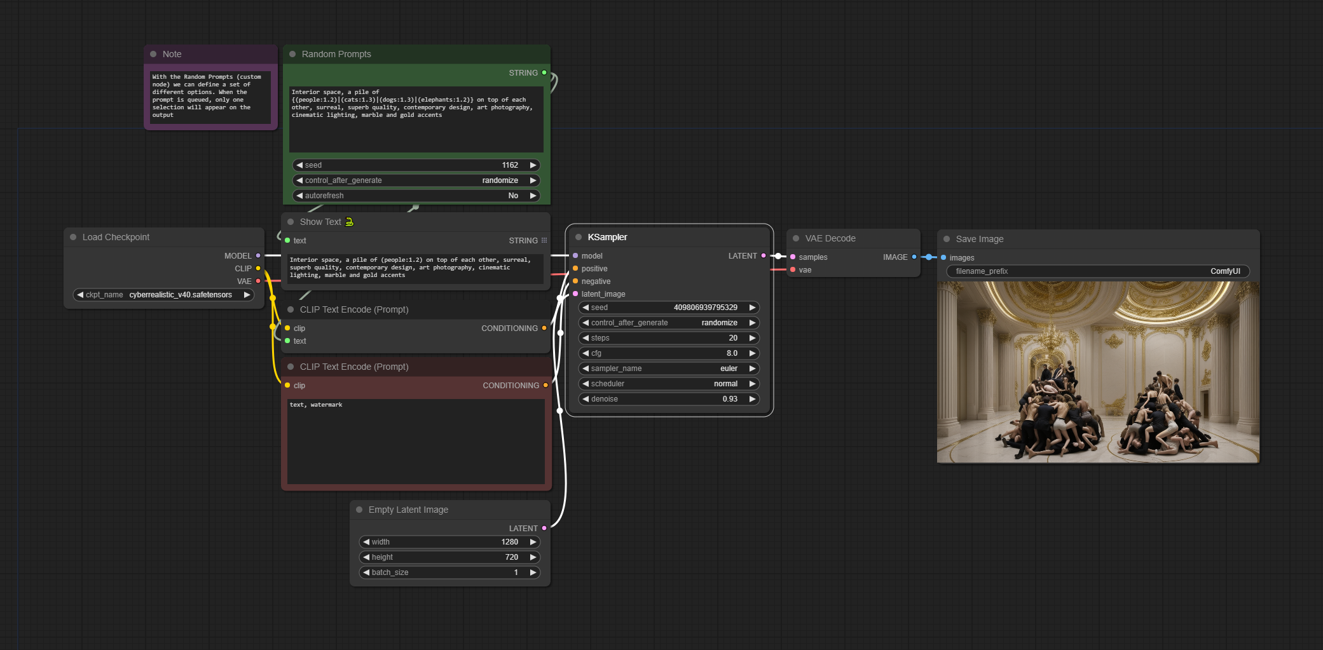Open control_after_generate in Random Prompts node
The width and height of the screenshot is (1323, 650).
pyautogui.click(x=416, y=180)
